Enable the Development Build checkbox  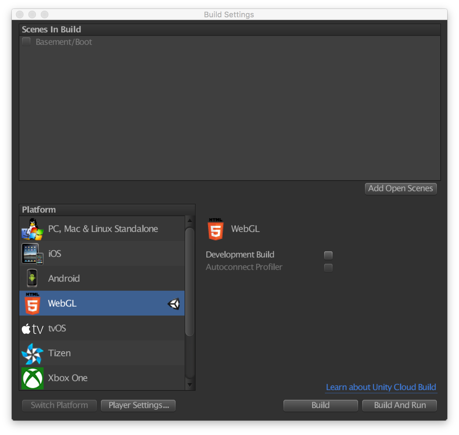pos(328,255)
